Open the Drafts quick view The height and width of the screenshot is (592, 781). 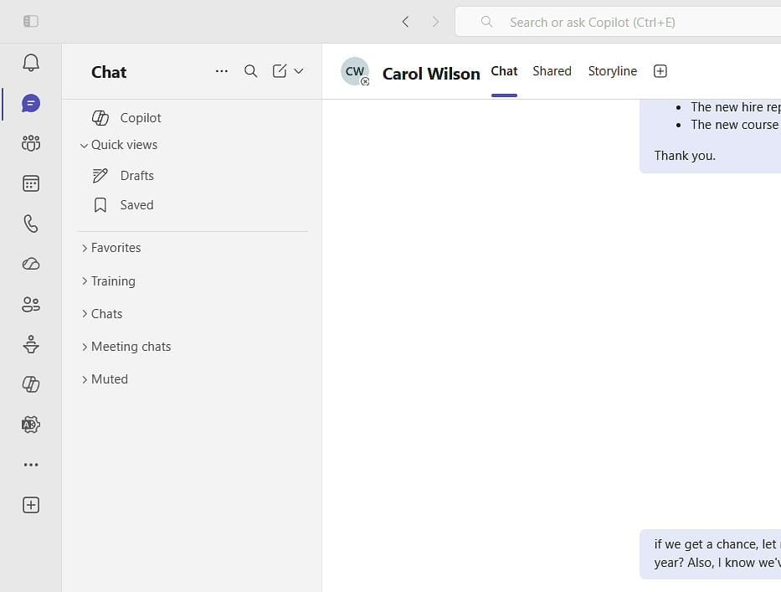coord(123,175)
